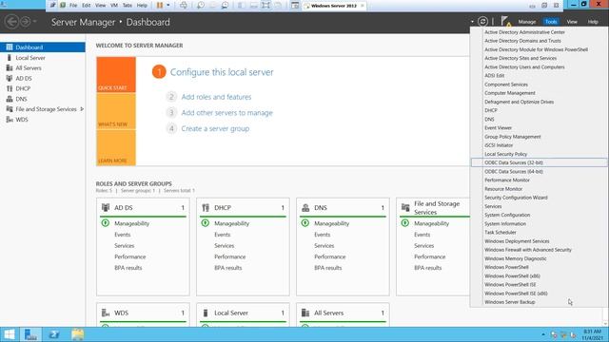Viewport: 609px width, 342px height.
Task: Expand File and Storage Services submenu arrow
Action: pyautogui.click(x=82, y=109)
